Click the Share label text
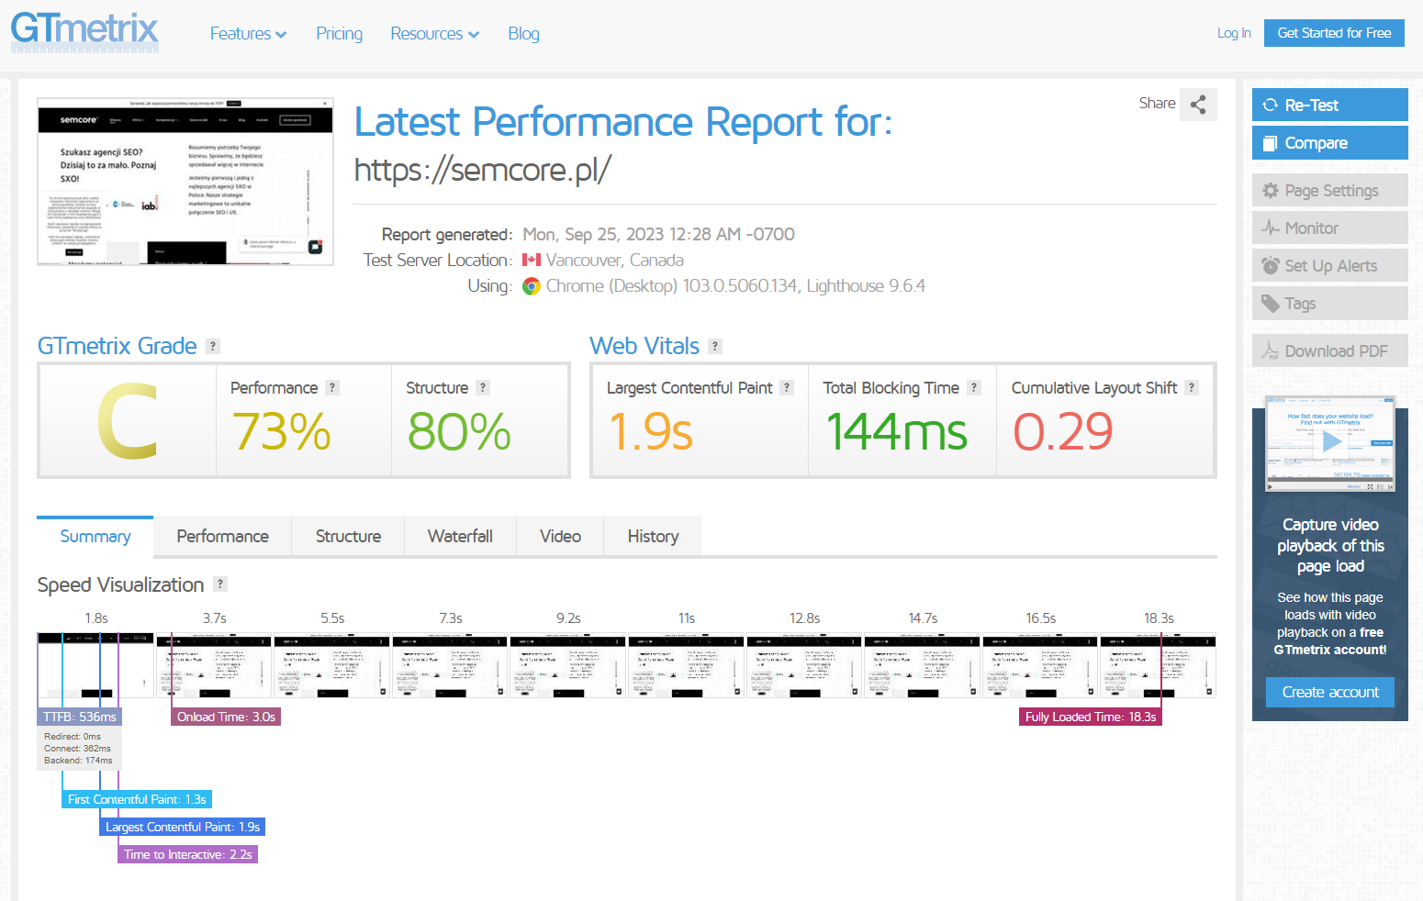This screenshot has height=901, width=1423. coord(1157,104)
